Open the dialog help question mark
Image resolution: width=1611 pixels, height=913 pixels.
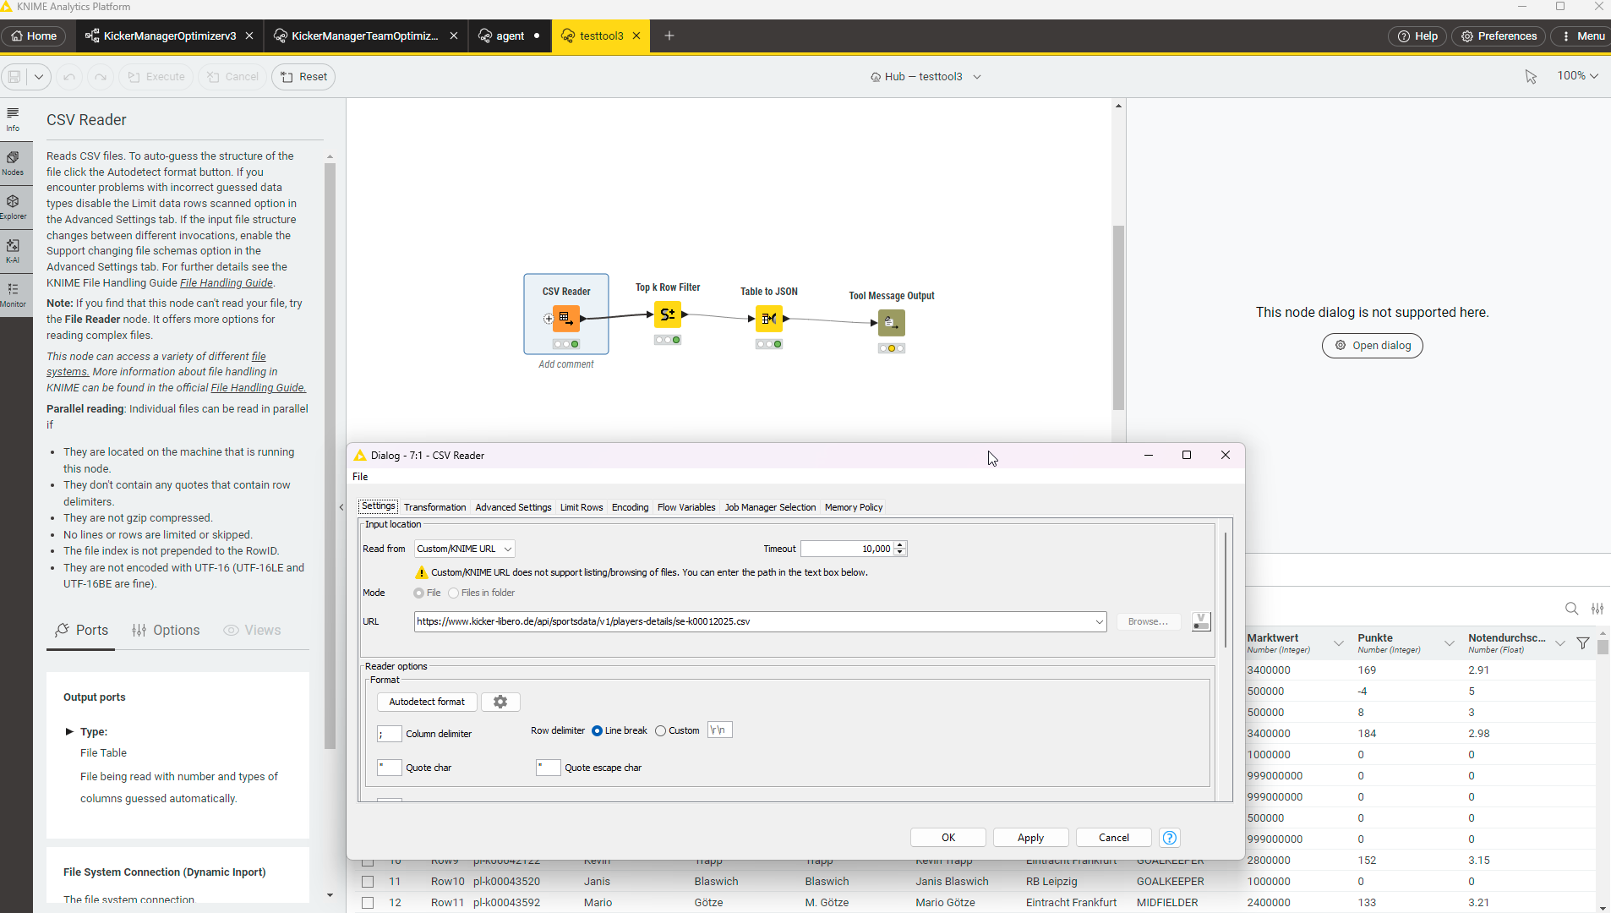1170,838
